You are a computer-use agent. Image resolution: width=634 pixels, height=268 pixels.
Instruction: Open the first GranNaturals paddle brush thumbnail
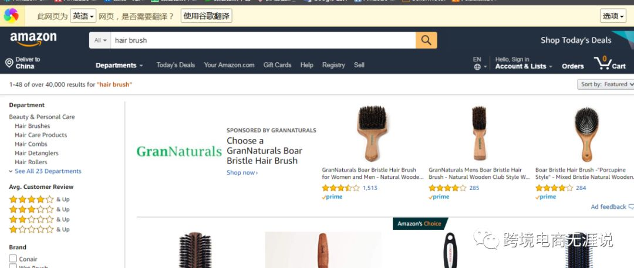pos(372,133)
